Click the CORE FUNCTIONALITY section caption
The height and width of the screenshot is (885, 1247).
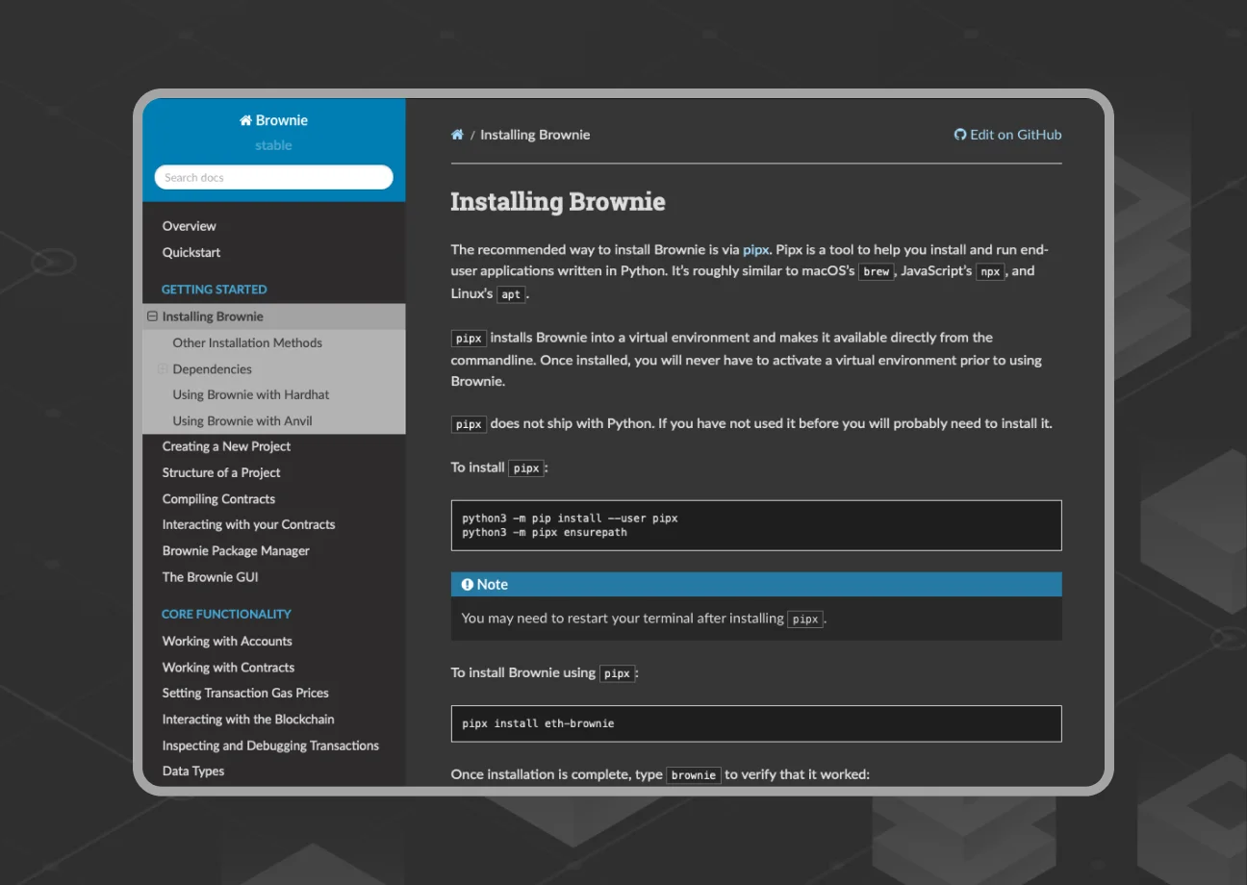[226, 614]
